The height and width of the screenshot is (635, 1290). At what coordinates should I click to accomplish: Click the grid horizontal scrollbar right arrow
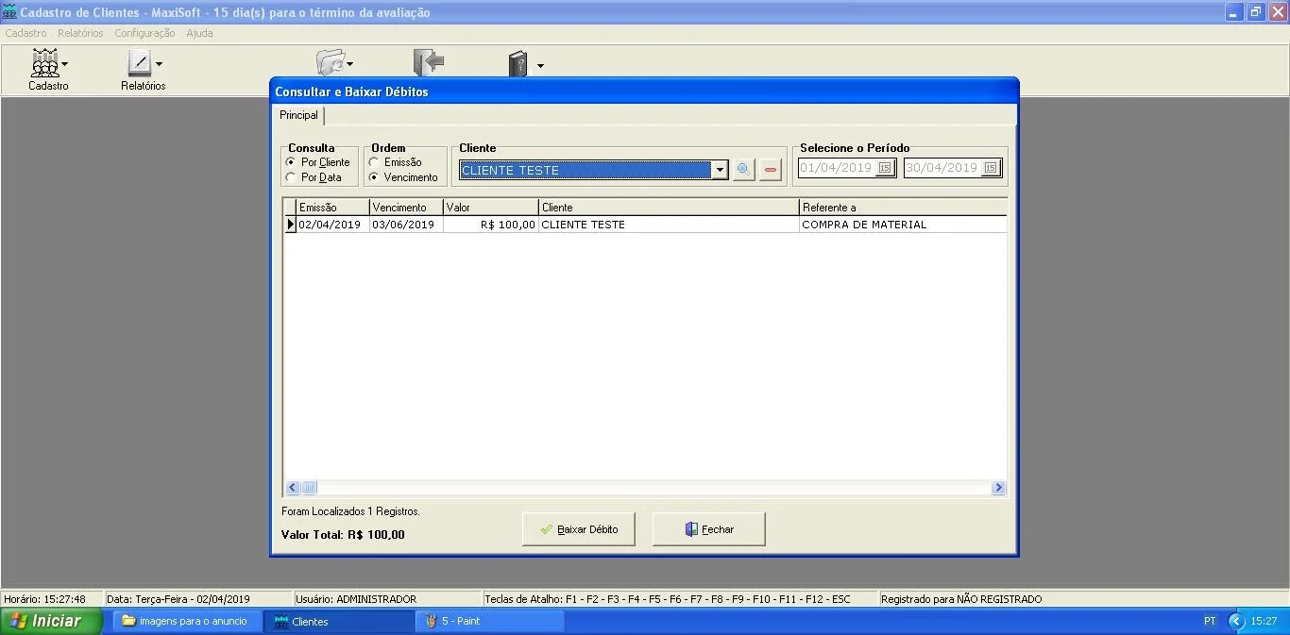pyautogui.click(x=998, y=488)
